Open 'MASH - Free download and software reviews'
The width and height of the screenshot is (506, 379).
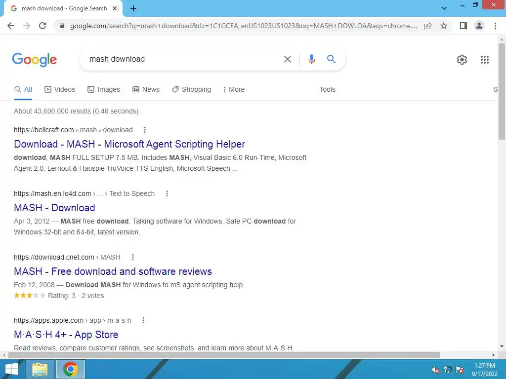pyautogui.click(x=113, y=271)
